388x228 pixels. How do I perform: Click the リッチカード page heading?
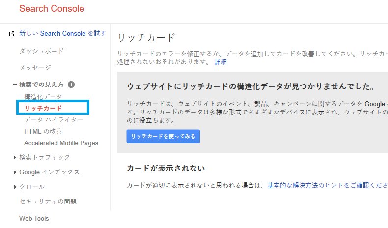tap(146, 38)
